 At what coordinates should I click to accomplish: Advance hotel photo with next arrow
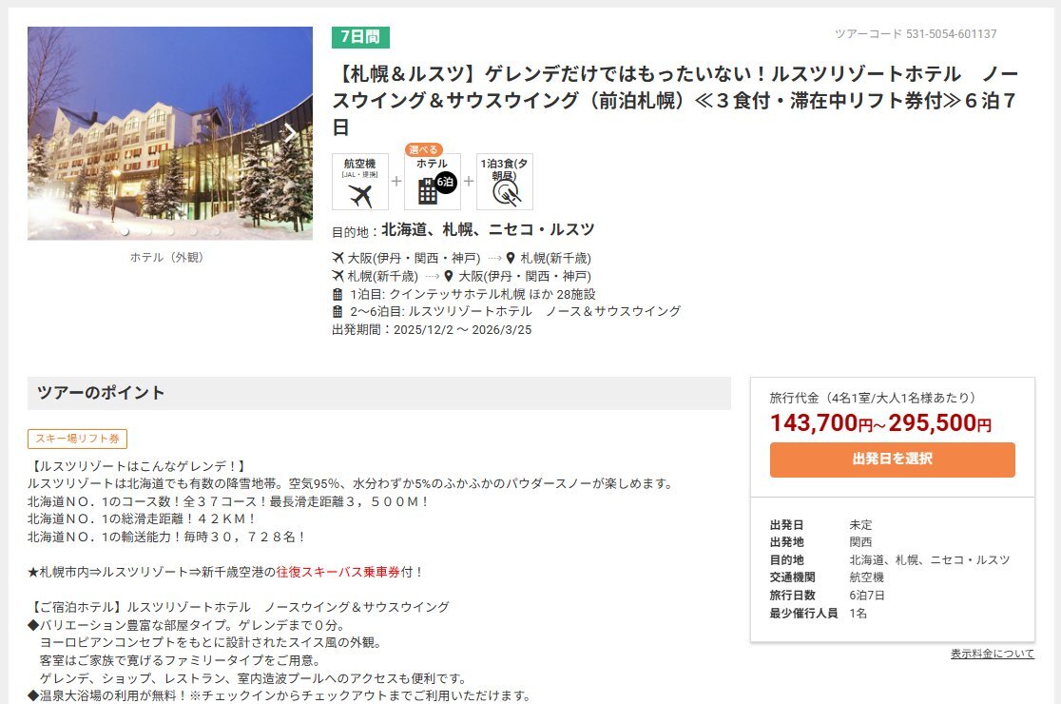(x=290, y=132)
